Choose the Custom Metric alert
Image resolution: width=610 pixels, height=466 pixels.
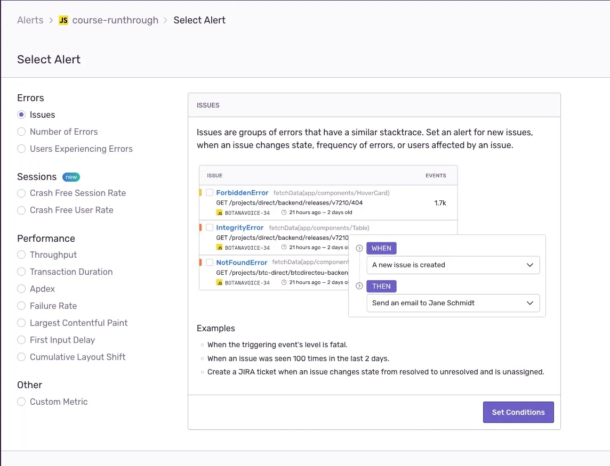click(x=21, y=402)
